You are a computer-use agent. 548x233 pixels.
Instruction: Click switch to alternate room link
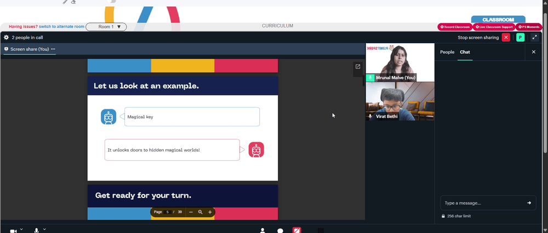(61, 26)
